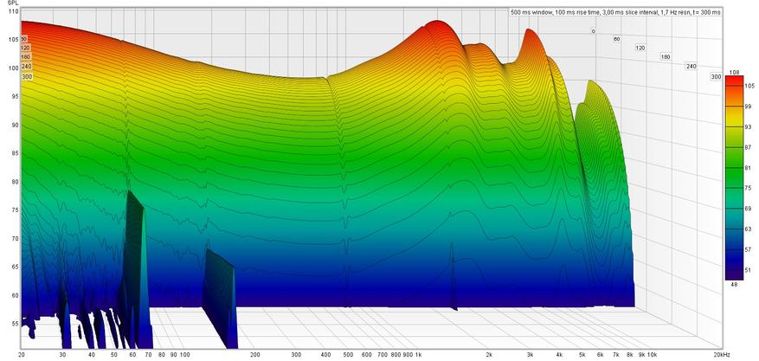
Task: Select the 48 minimum below the color legend
Action: [734, 284]
